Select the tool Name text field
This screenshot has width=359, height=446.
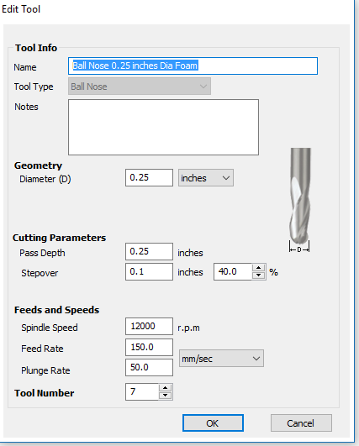click(x=193, y=66)
